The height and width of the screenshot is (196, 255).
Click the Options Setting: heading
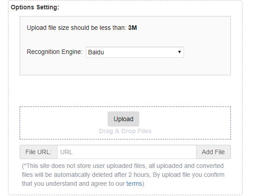35,7
